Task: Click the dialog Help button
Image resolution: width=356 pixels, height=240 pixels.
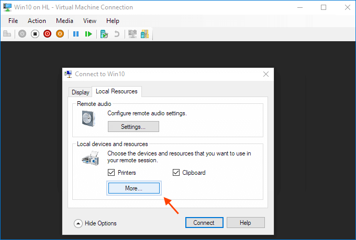Action: pyautogui.click(x=246, y=223)
